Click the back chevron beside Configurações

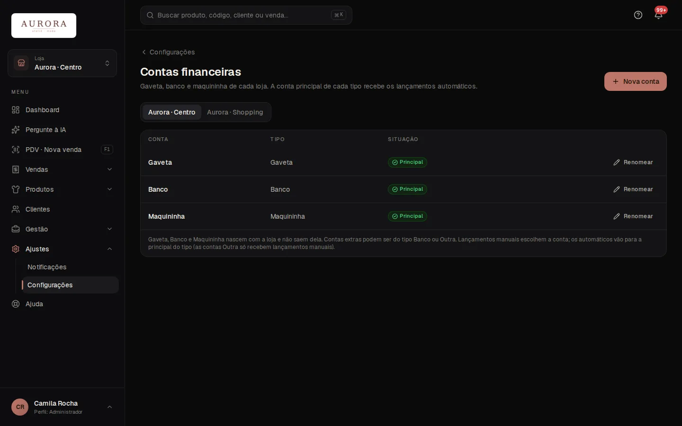point(144,52)
